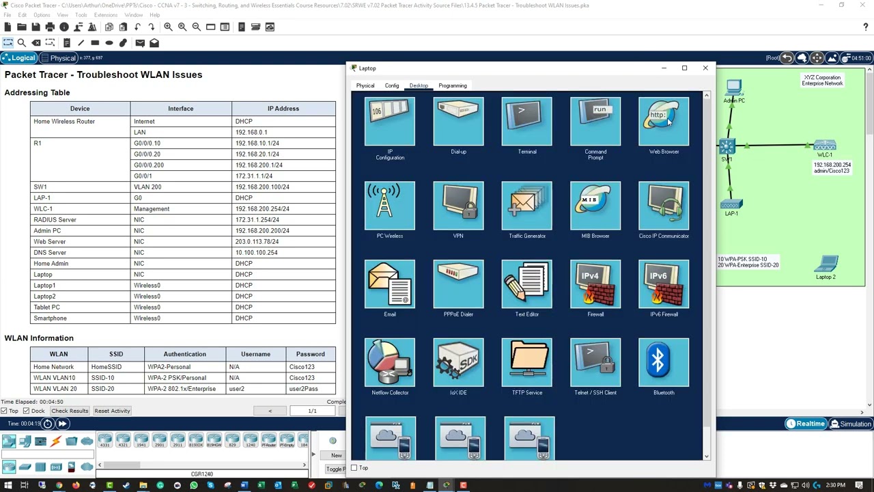The width and height of the screenshot is (874, 492).
Task: Select the 2911 router model
Action: [178, 440]
